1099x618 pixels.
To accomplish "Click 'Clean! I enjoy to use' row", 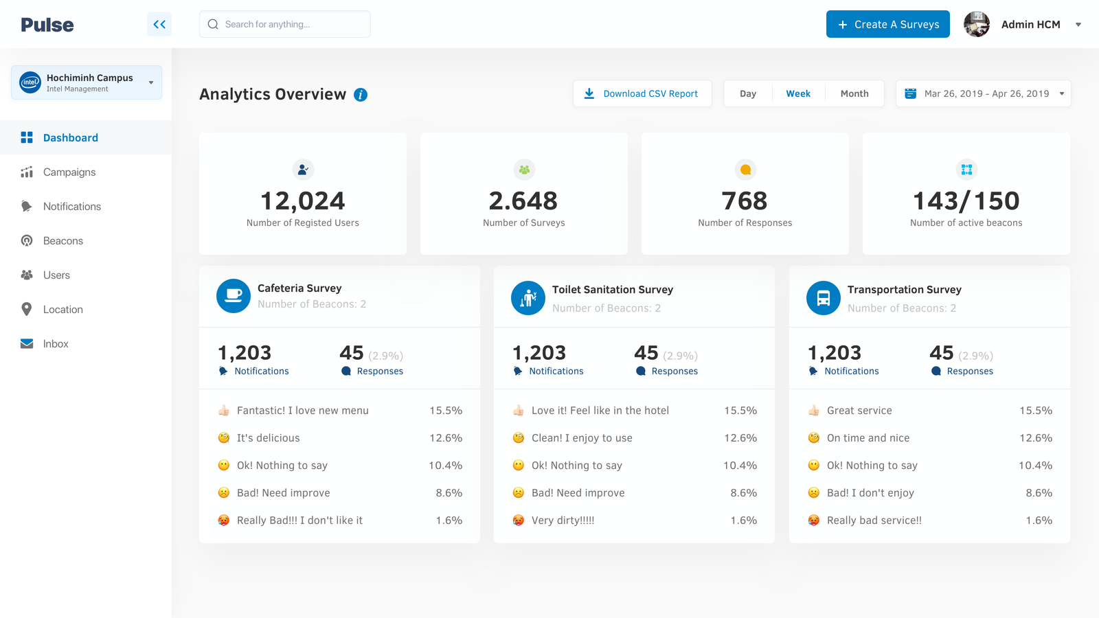I will pyautogui.click(x=635, y=438).
